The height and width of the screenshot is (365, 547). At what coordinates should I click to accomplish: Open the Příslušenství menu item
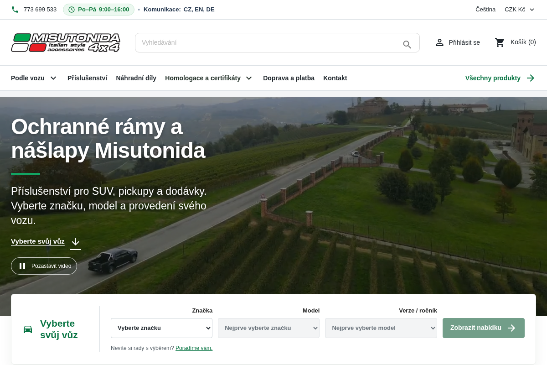(x=88, y=78)
